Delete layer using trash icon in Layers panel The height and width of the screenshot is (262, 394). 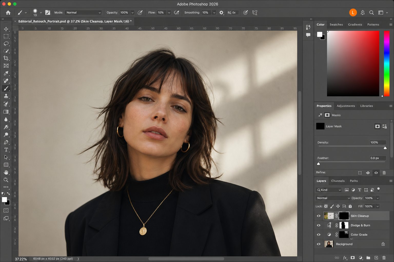pos(384,258)
